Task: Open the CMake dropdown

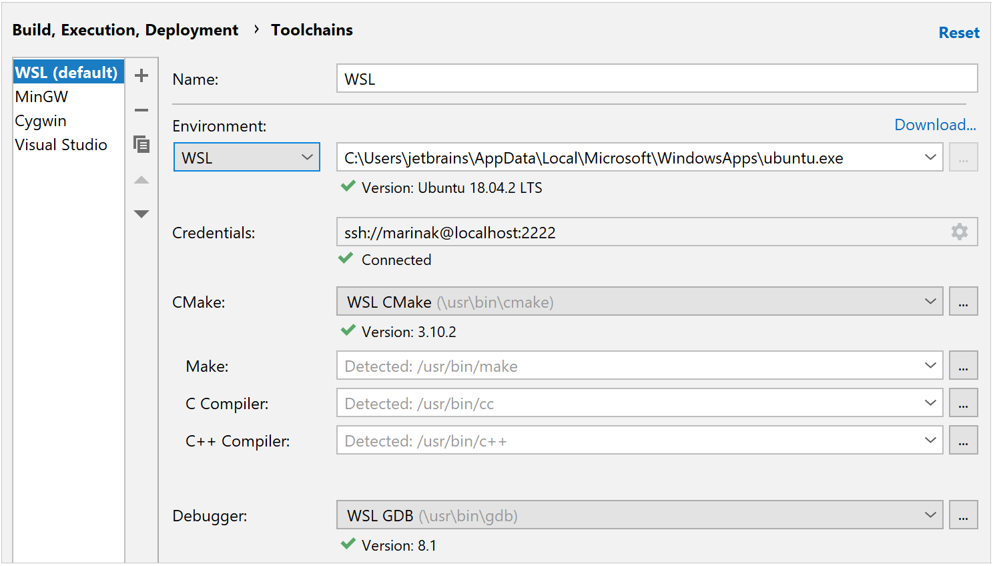Action: pos(640,302)
